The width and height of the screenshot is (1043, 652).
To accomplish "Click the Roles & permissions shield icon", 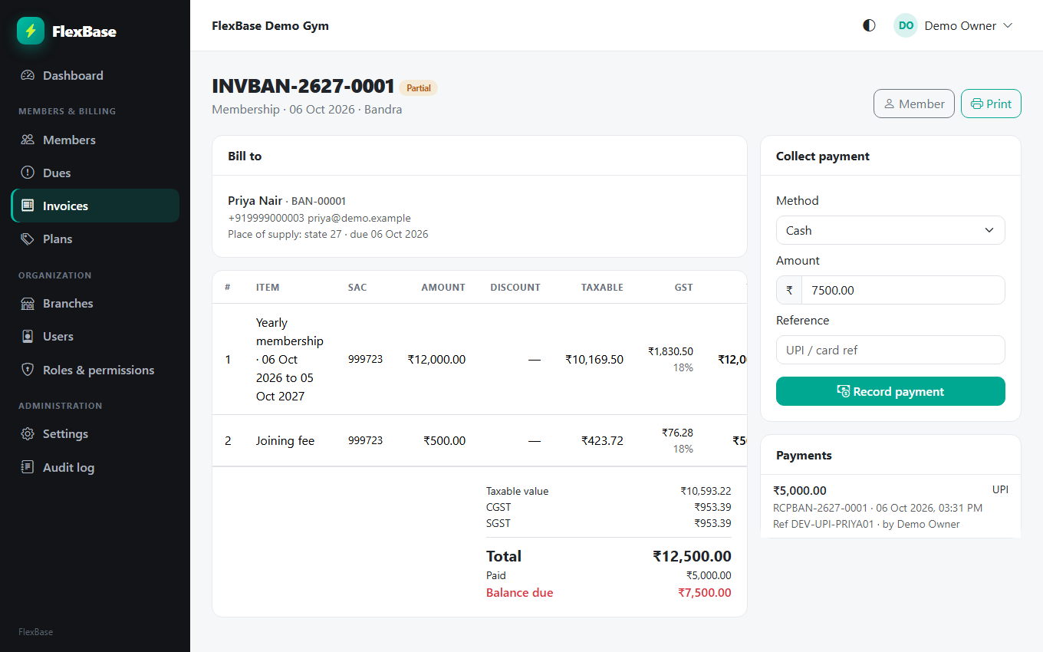I will click(x=28, y=370).
